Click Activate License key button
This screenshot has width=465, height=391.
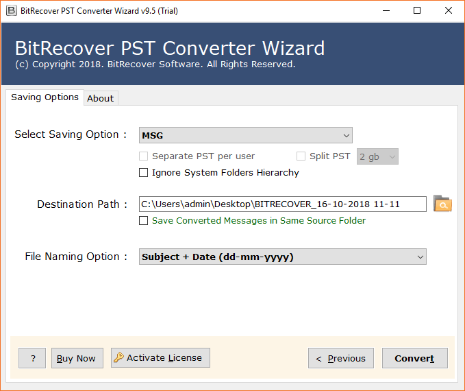coord(160,357)
